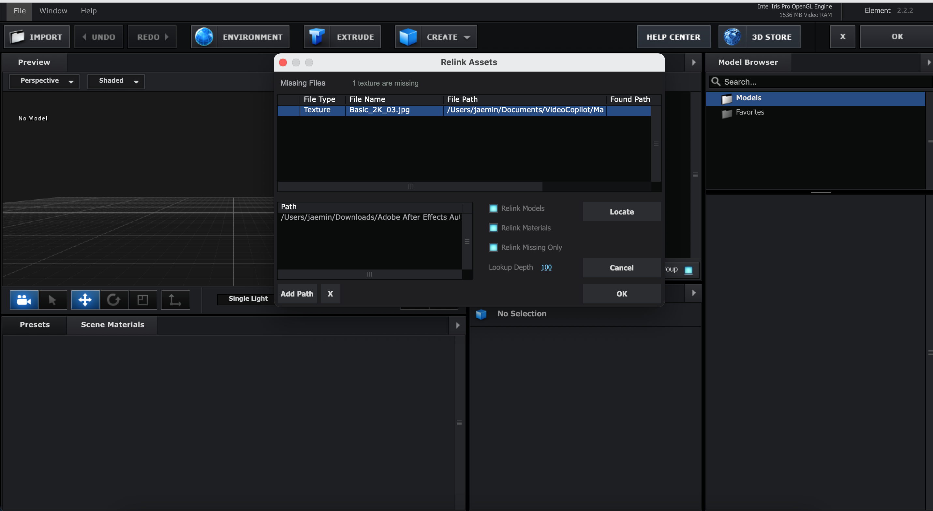Select the arrow selection tool
Viewport: 933px width, 511px height.
[52, 300]
